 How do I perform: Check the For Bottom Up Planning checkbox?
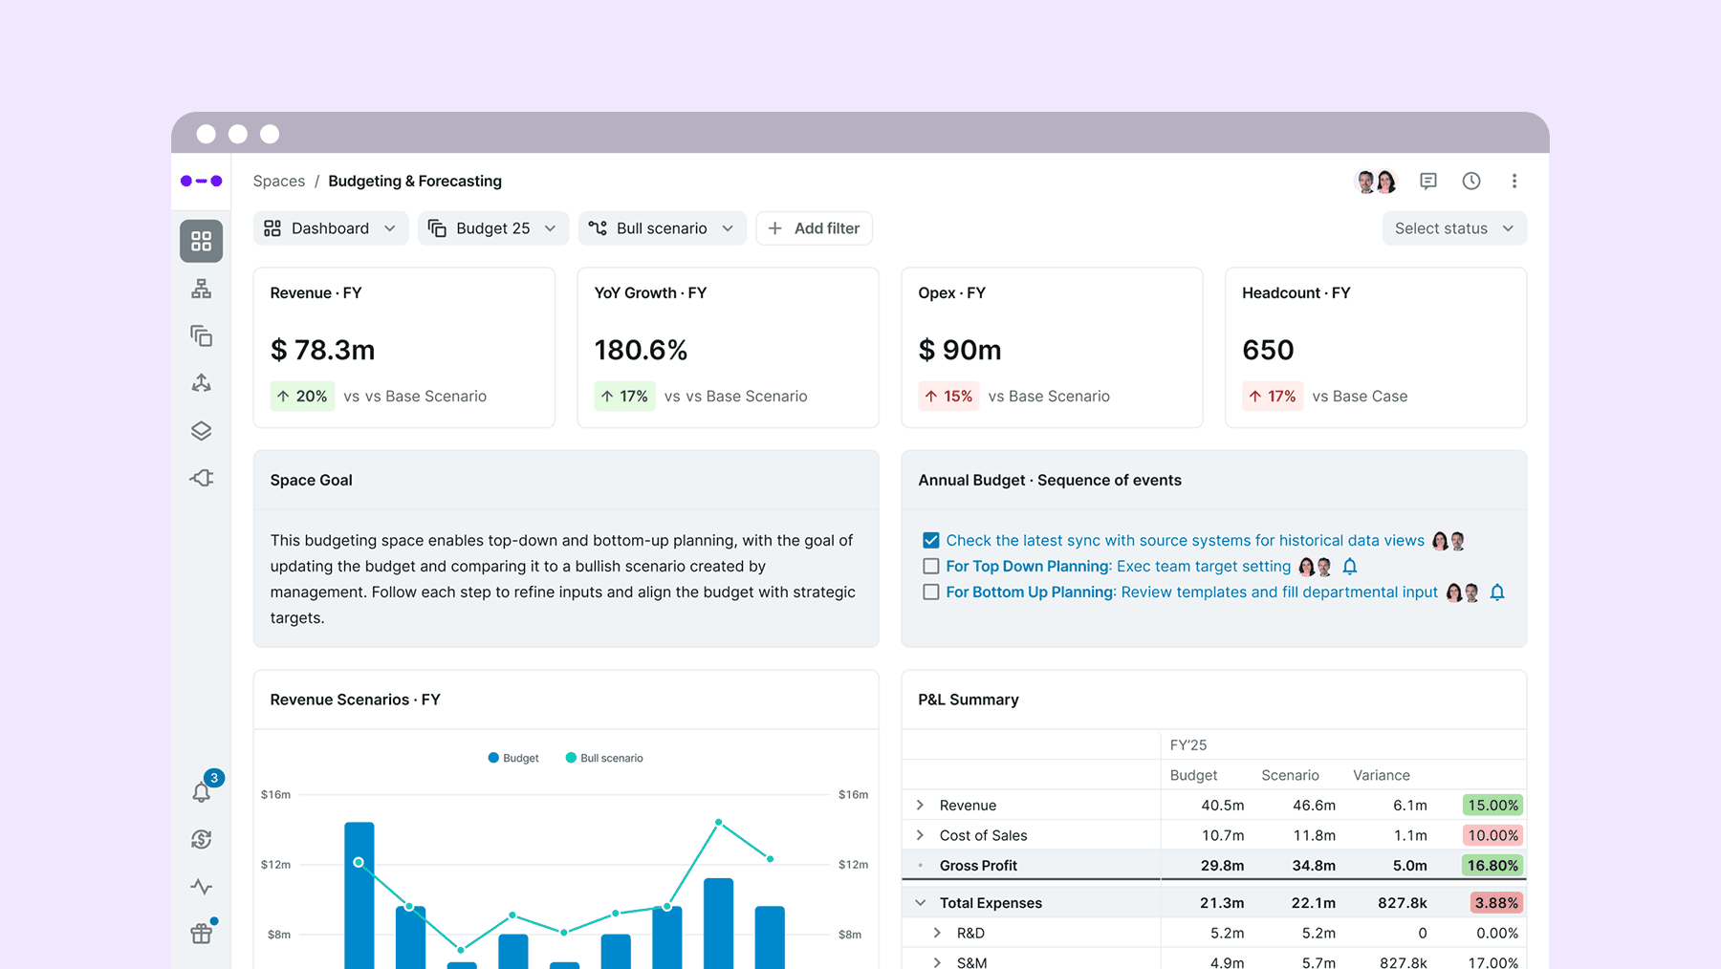click(930, 592)
